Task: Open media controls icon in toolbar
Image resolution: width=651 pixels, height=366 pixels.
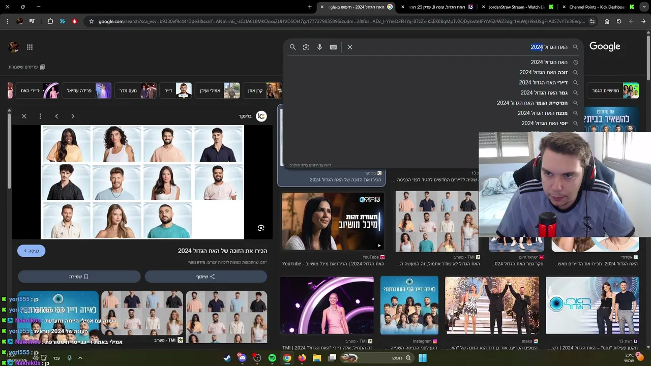Action: [32, 21]
